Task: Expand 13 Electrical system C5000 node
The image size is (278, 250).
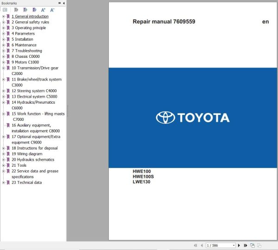Action: pyautogui.click(x=3, y=97)
